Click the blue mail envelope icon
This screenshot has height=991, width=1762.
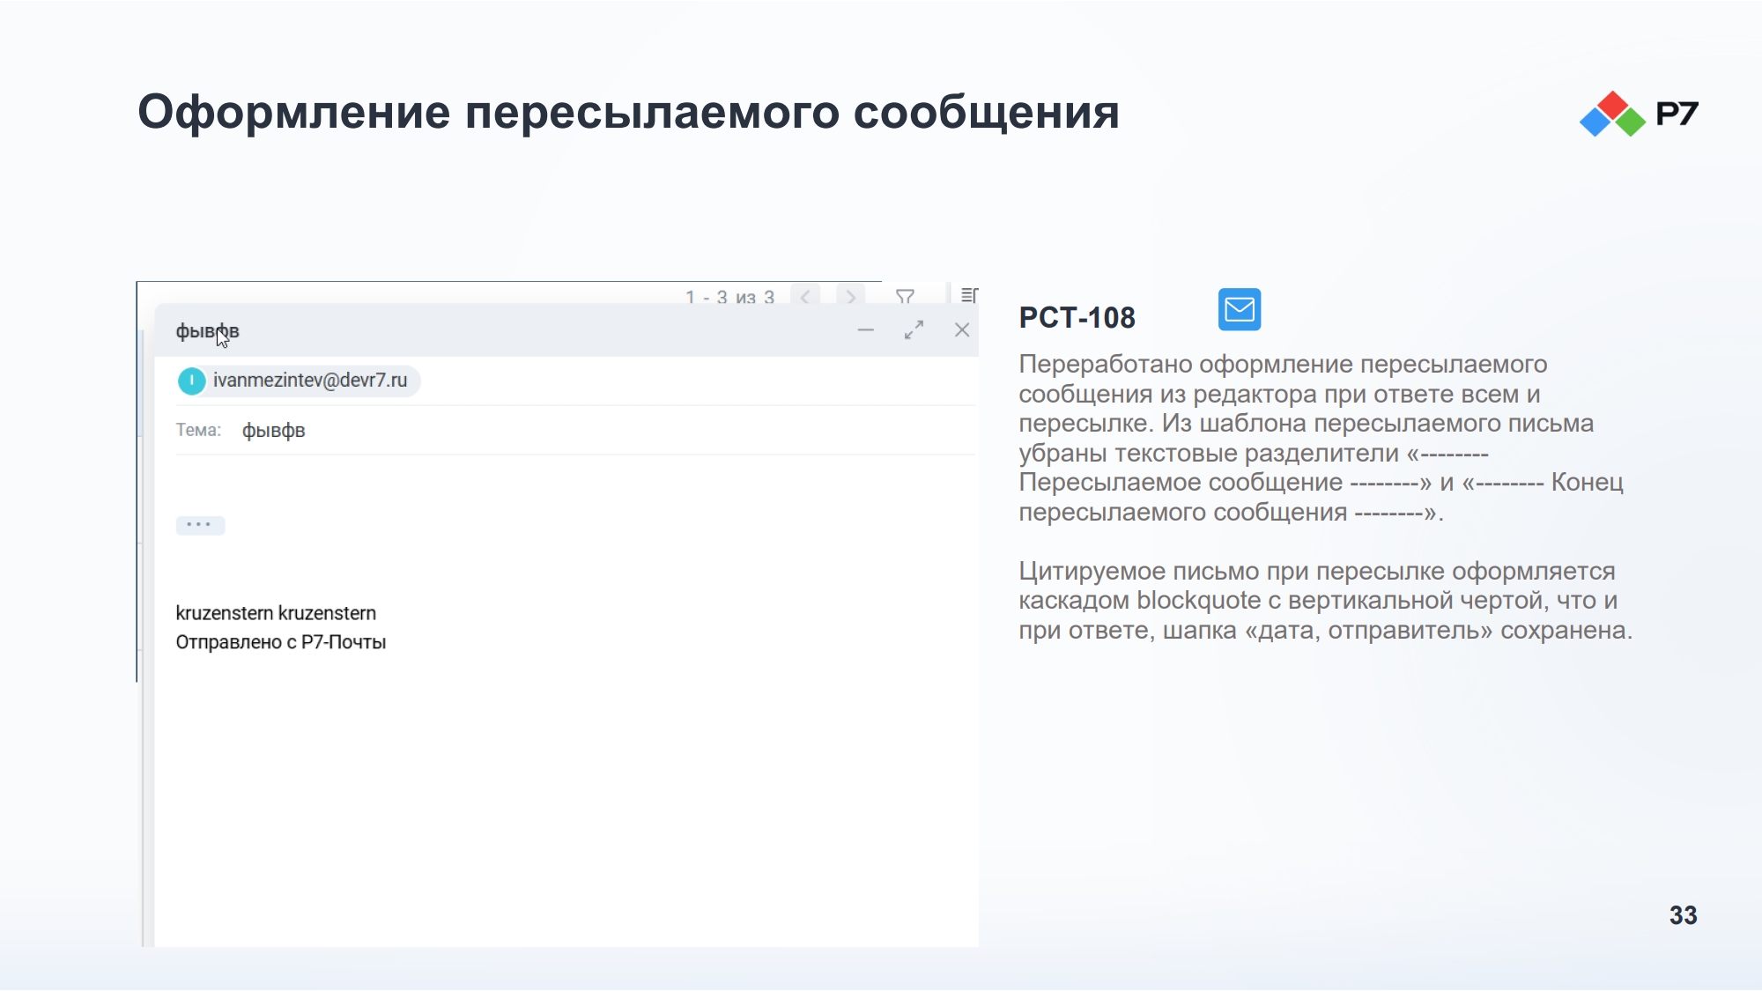point(1240,309)
